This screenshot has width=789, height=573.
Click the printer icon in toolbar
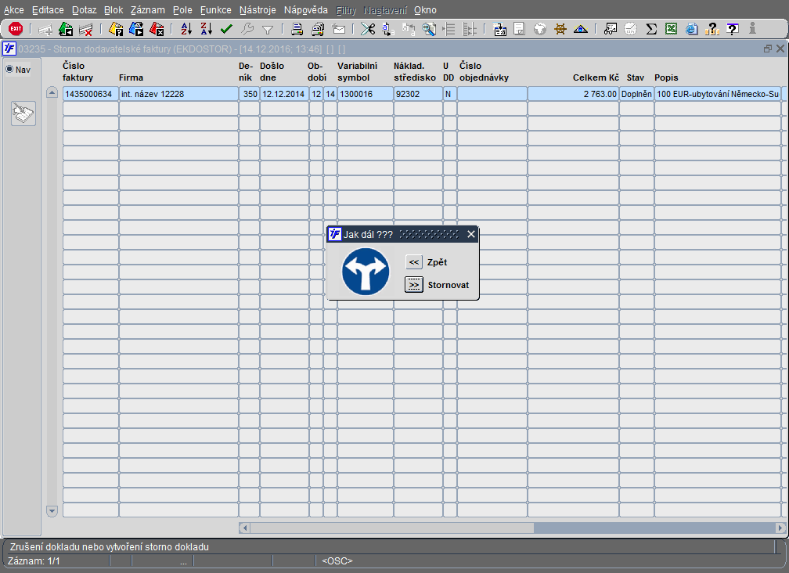click(297, 29)
